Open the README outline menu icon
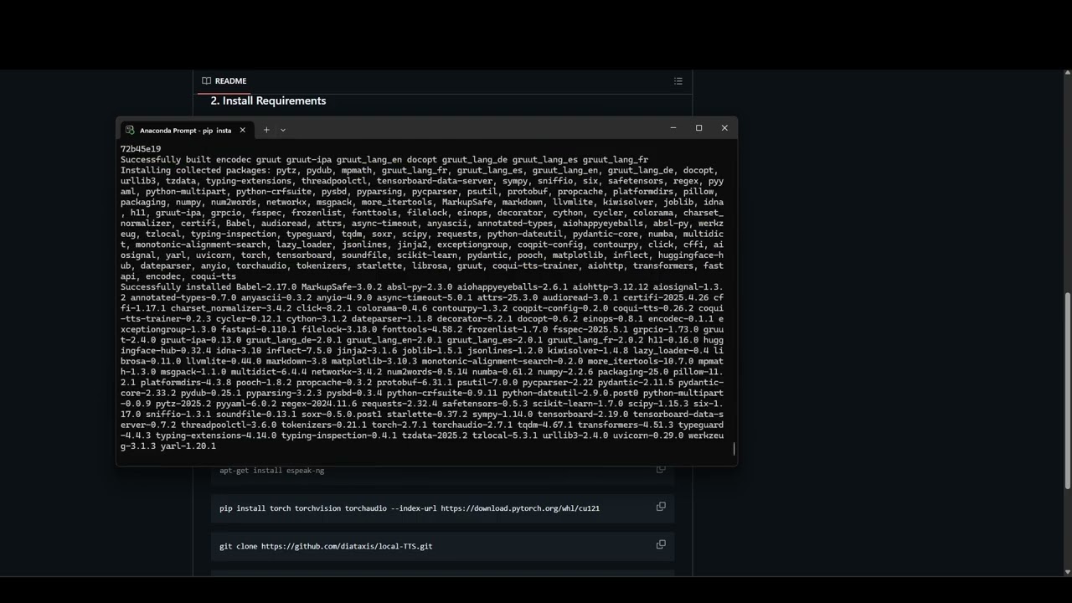 coord(678,81)
